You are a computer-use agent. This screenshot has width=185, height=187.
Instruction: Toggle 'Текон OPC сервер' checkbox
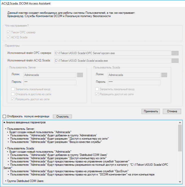click(x=9, y=32)
